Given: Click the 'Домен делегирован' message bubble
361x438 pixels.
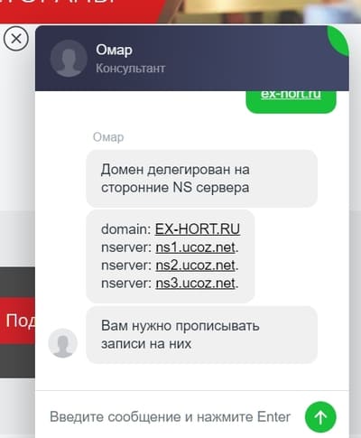Looking at the screenshot, I should point(201,179).
